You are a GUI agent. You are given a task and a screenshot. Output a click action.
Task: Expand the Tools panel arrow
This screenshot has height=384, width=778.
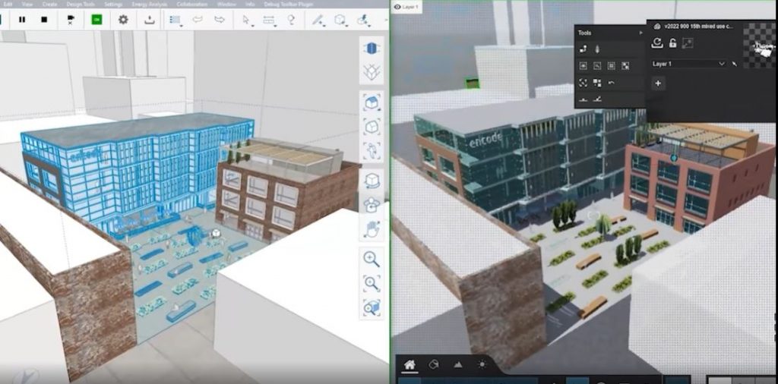pos(641,33)
